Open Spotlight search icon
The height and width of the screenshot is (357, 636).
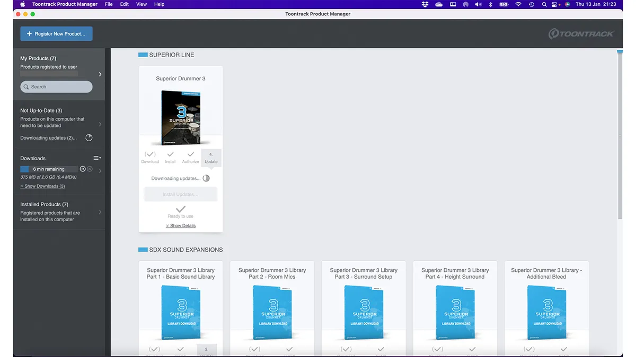pos(544,4)
